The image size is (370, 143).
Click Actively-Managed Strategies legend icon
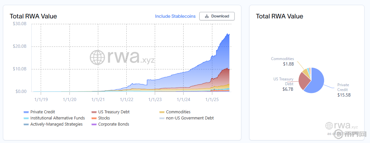26,124
